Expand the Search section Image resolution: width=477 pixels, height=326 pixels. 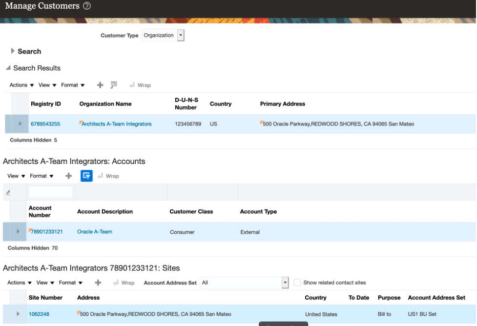pos(13,51)
